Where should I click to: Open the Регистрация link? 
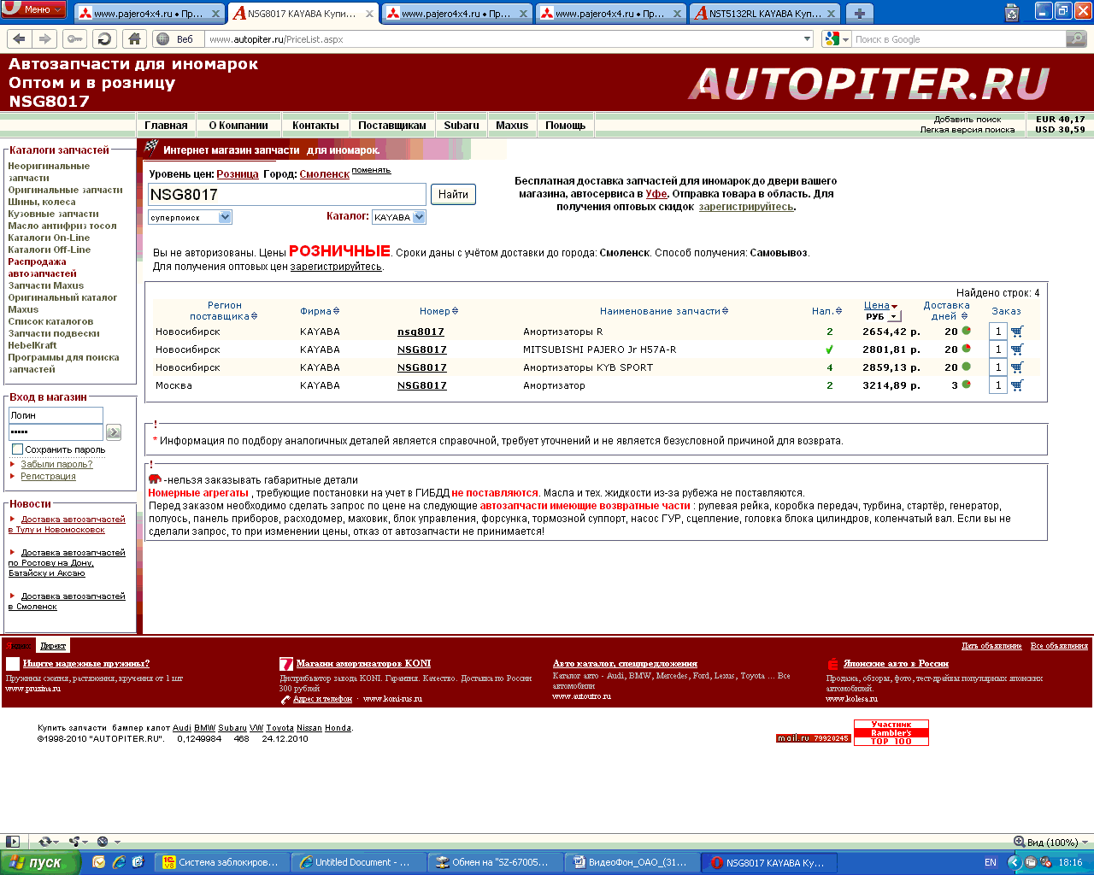coord(48,476)
